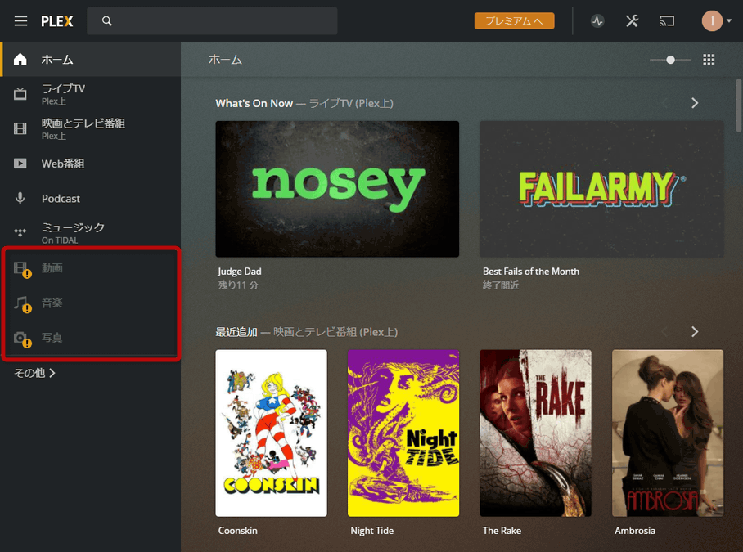Click the 残り11 分 text
Viewport: 743px width, 552px height.
238,285
